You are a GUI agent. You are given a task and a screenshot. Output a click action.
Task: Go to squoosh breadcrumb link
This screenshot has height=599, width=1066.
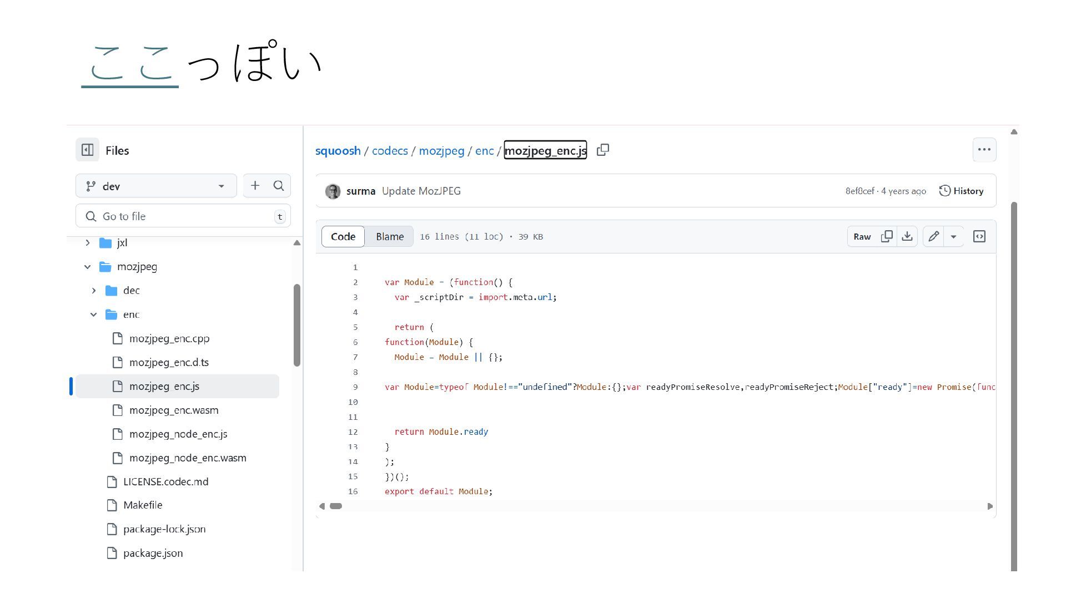click(x=338, y=150)
